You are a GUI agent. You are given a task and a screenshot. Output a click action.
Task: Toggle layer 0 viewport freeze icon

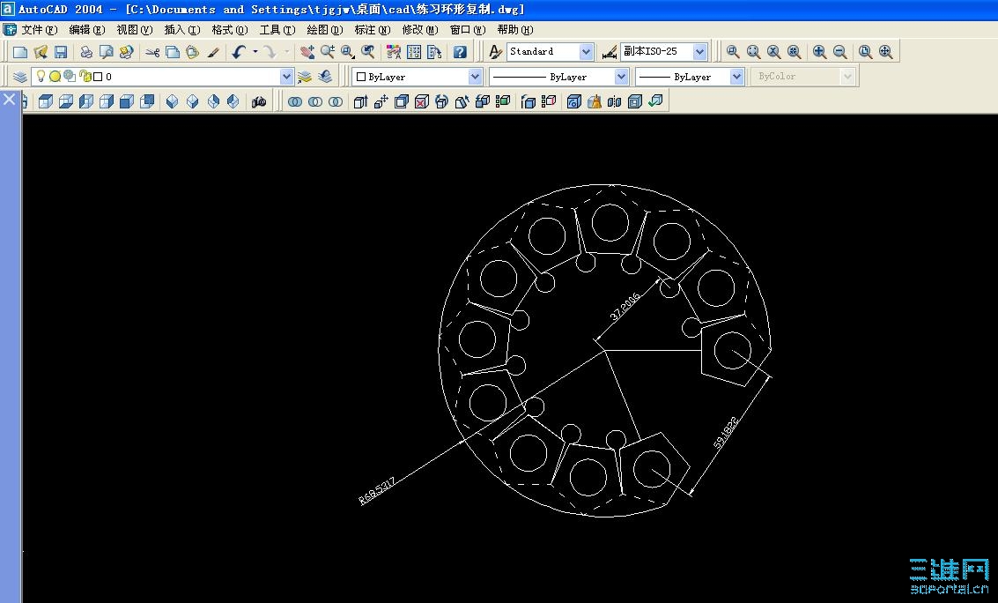point(70,77)
